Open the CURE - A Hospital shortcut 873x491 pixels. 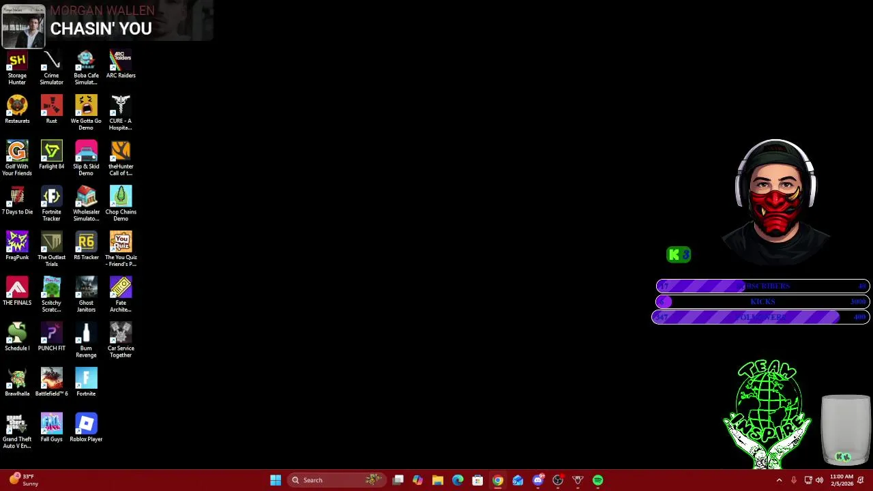coord(121,113)
